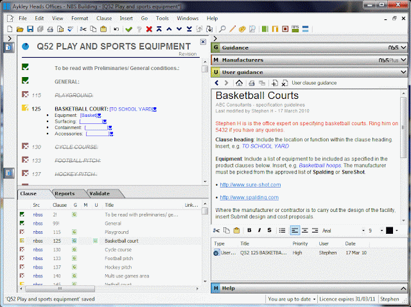The height and width of the screenshot is (307, 411).
Task: Include clause with the green tick icon
Action: coord(128,29)
